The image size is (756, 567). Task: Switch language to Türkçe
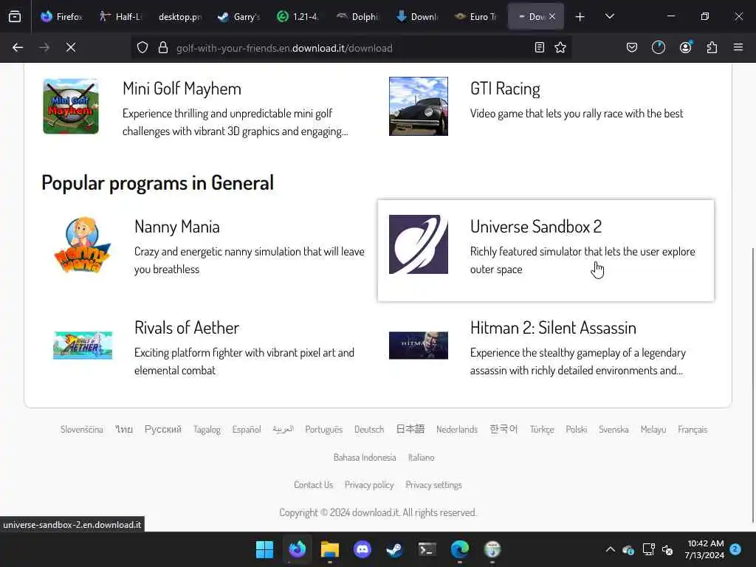tap(542, 429)
